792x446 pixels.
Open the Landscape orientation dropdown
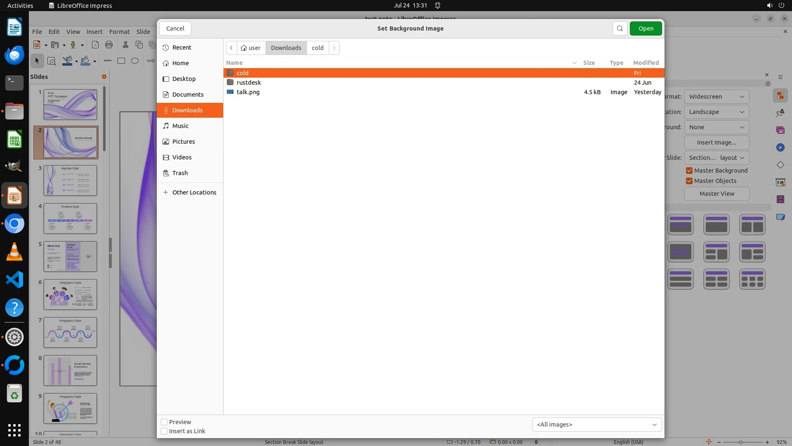(717, 112)
